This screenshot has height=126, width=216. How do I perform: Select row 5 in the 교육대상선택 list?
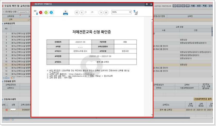[16, 46]
